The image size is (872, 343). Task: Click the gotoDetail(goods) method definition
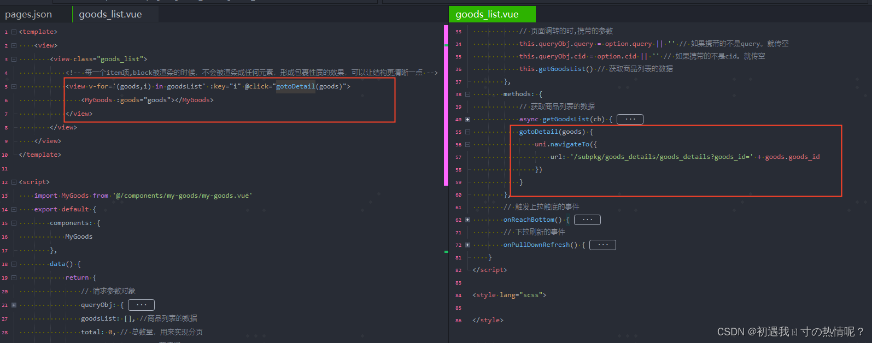click(552, 132)
